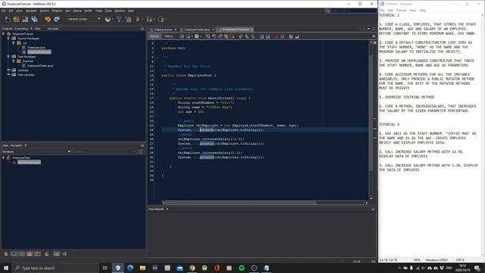Viewport: 485px width, 273px height.
Task: Click the Toggle Bookmark editor icon
Action: click(x=252, y=36)
